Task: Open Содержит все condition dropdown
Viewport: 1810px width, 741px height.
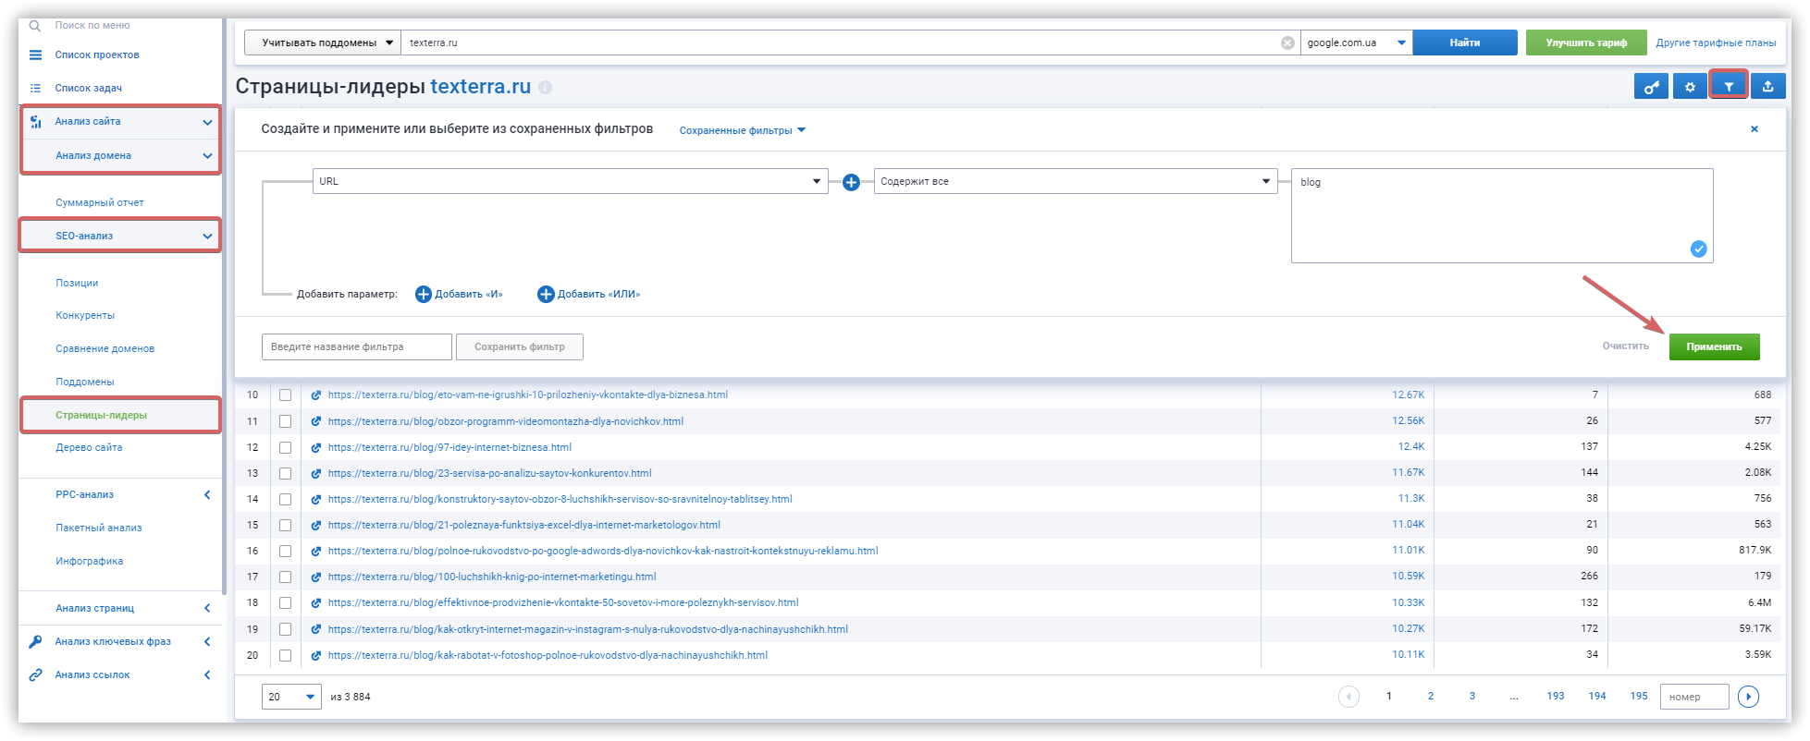Action: pyautogui.click(x=1076, y=181)
